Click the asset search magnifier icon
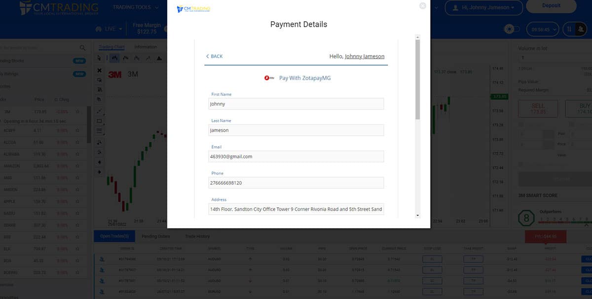The image size is (592, 299). coord(83,48)
